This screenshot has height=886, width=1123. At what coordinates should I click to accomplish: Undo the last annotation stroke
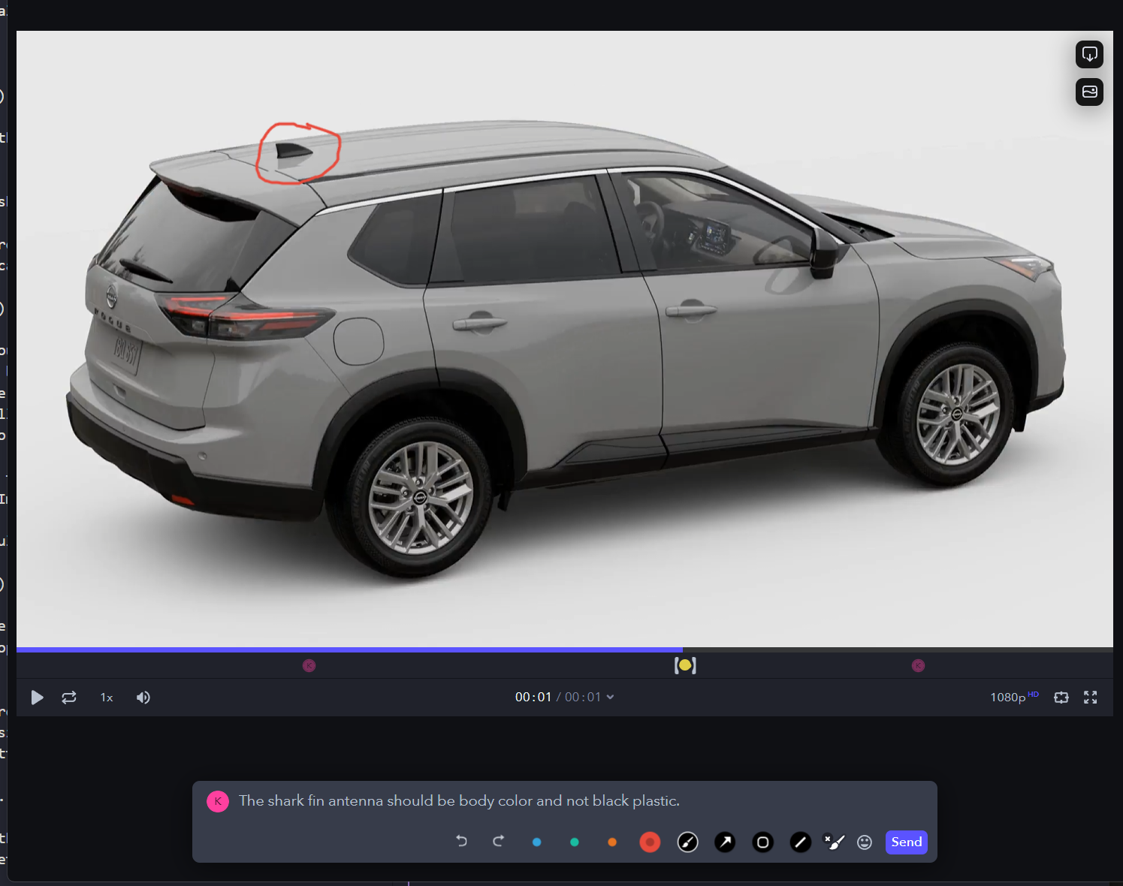(x=461, y=841)
